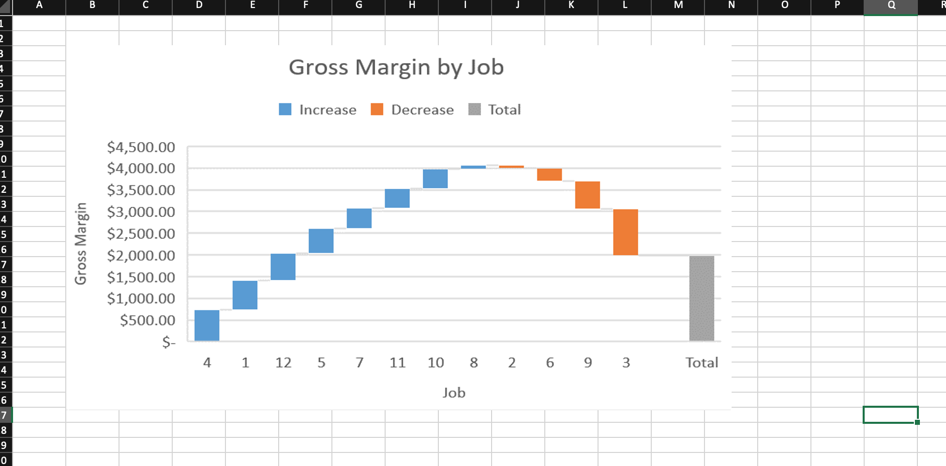Select the orange Decrease legend color square
The image size is (946, 466).
(x=377, y=109)
